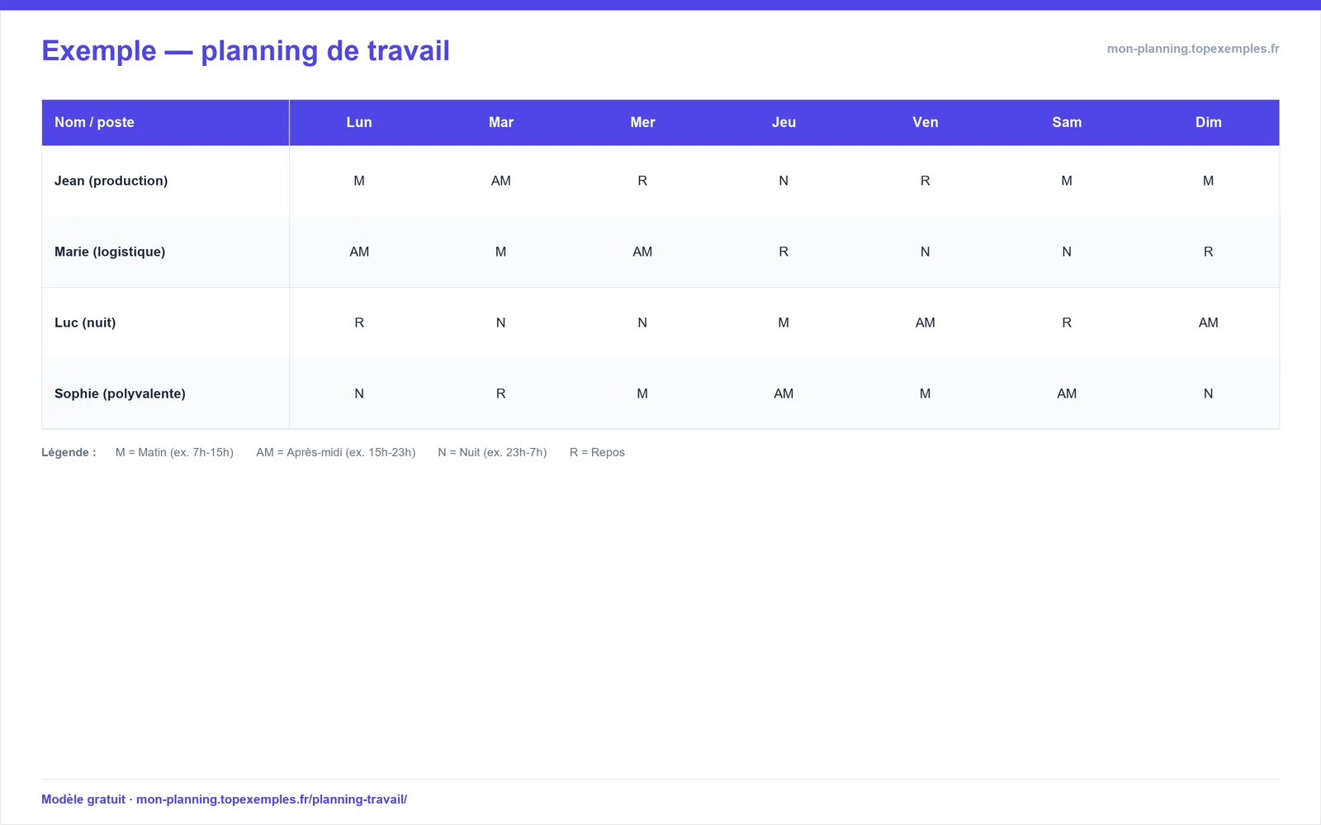This screenshot has height=825, width=1321.
Task: Click the 'Jean (production)' row label
Action: 111,181
